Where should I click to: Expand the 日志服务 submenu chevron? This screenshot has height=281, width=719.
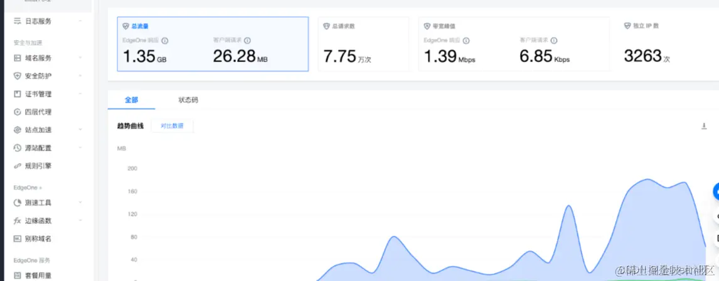click(80, 21)
